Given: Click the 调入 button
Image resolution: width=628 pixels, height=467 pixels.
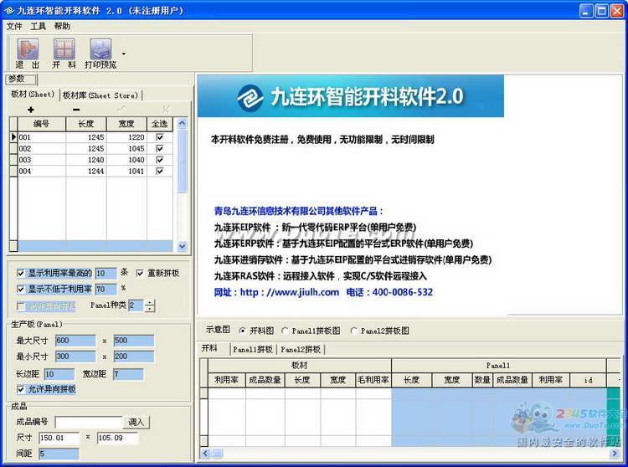Looking at the screenshot, I should pos(136,422).
